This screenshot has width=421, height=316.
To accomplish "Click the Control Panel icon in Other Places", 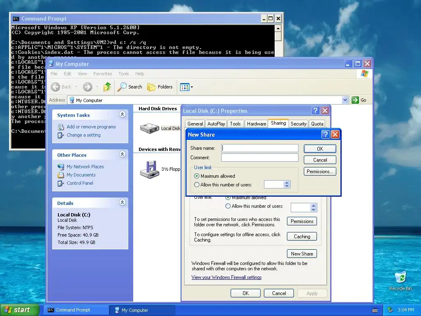I will click(x=61, y=183).
